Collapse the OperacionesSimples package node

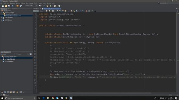point(3,14)
